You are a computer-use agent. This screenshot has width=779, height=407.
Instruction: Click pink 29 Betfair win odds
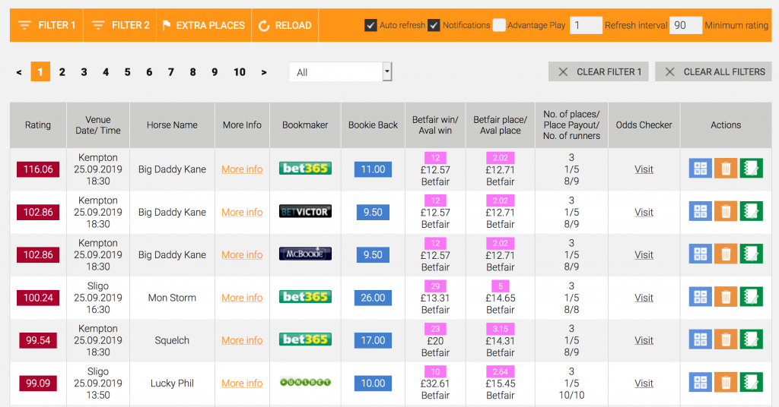tap(435, 286)
